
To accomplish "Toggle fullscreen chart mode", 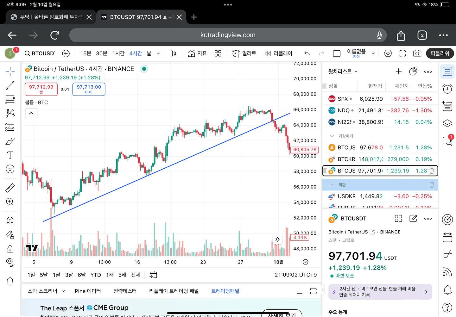I will tap(402, 53).
